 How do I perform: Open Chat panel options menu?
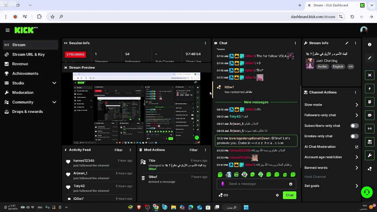coord(295,43)
